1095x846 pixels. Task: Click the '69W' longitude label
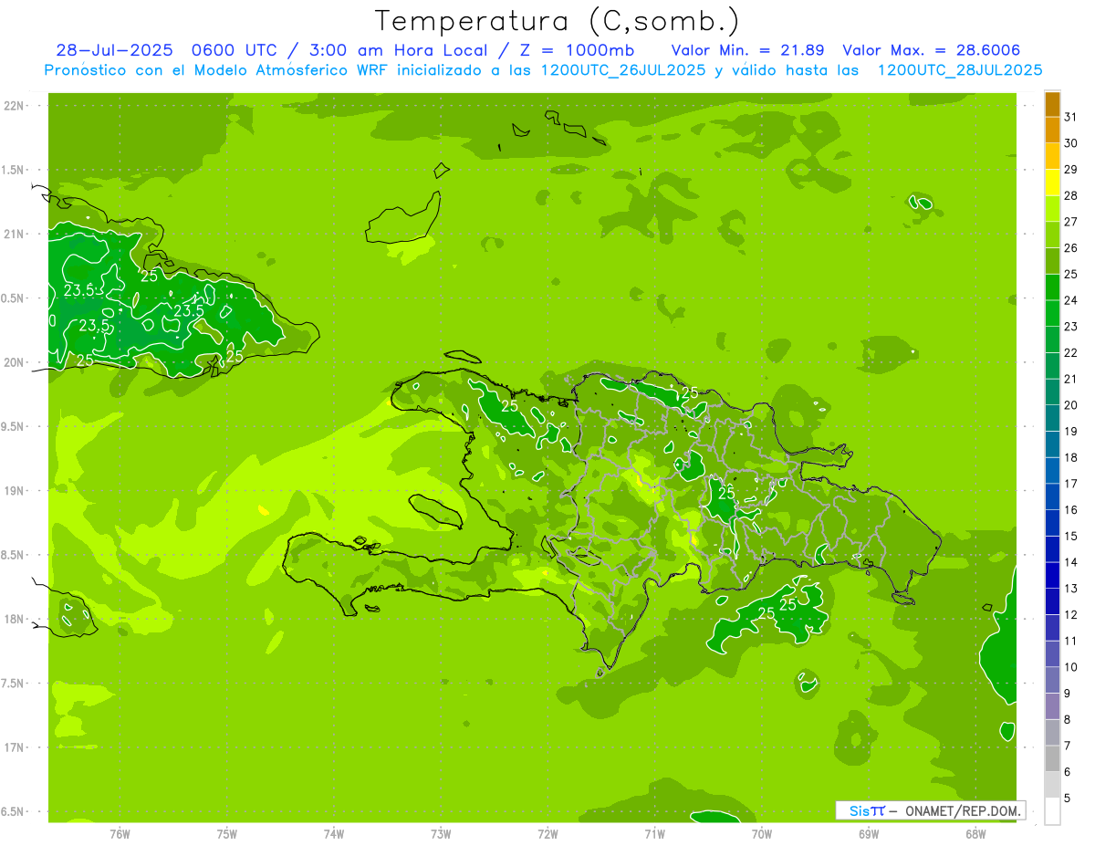(x=869, y=833)
